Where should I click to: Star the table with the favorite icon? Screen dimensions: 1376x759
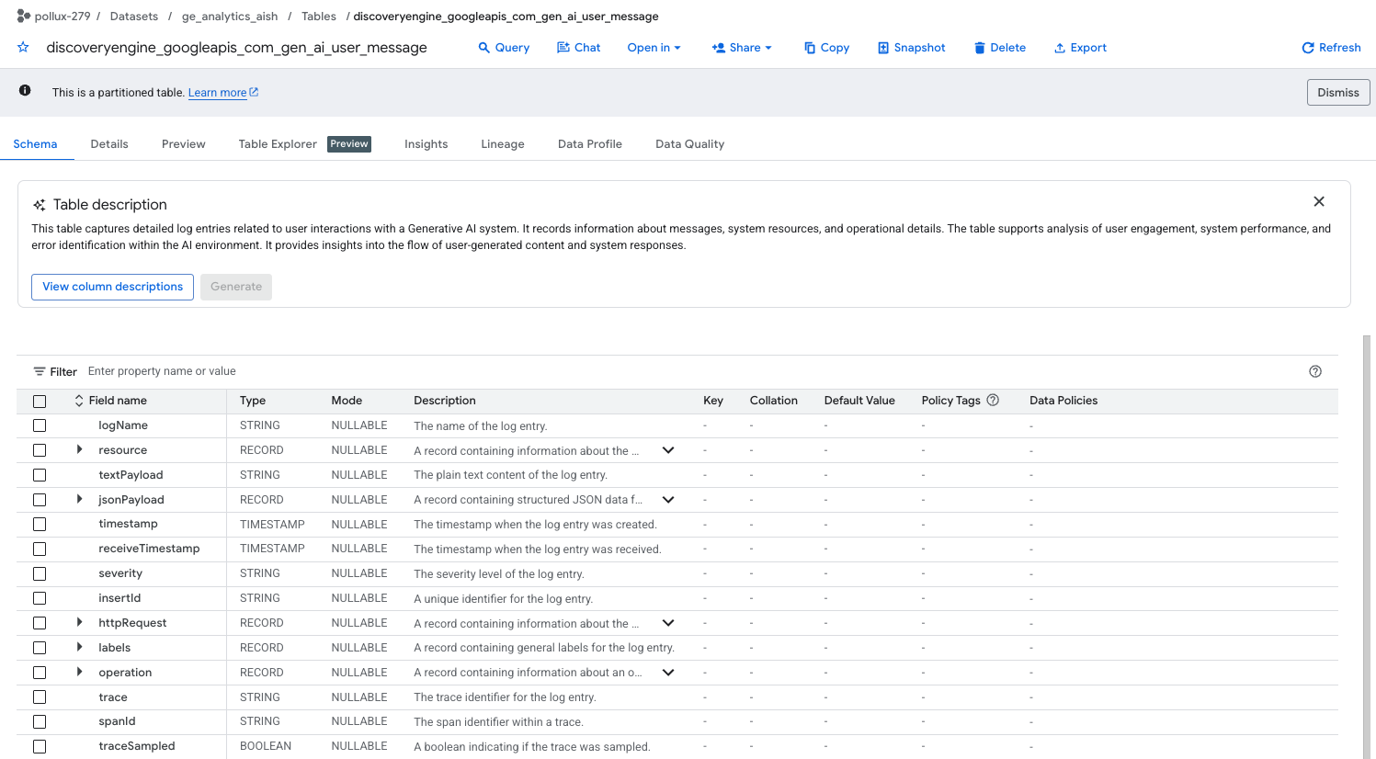point(24,47)
